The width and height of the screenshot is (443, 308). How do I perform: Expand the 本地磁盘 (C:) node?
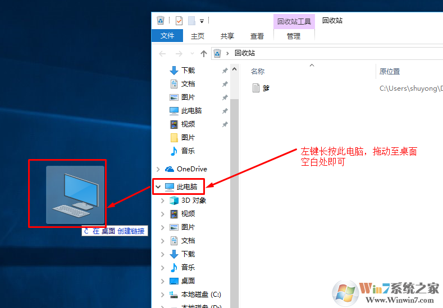pyautogui.click(x=162, y=295)
